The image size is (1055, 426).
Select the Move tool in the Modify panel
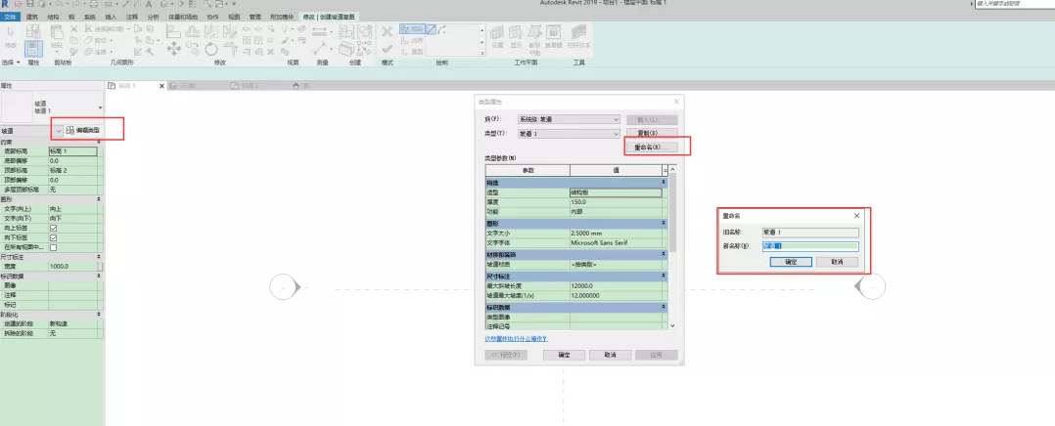(x=173, y=49)
